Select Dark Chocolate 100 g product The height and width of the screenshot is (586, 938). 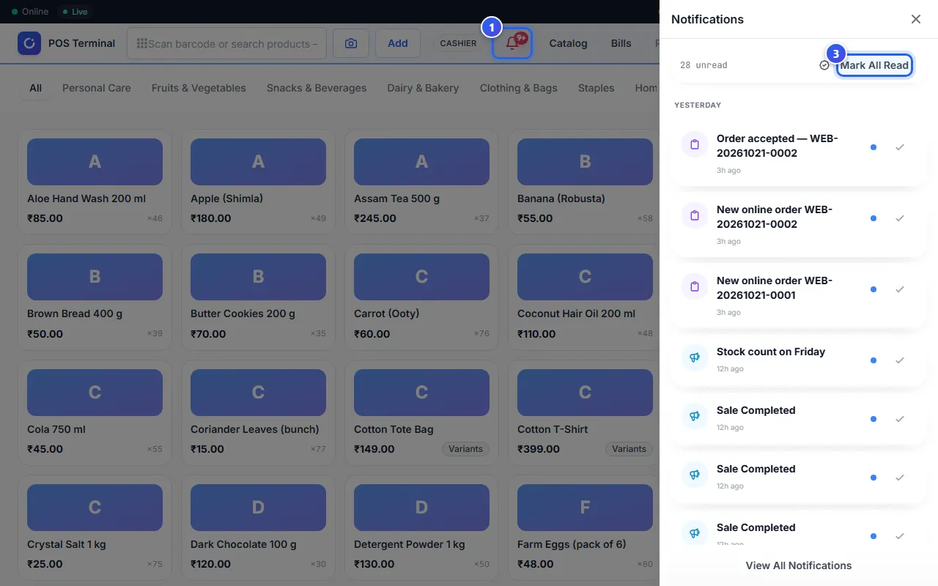(259, 528)
